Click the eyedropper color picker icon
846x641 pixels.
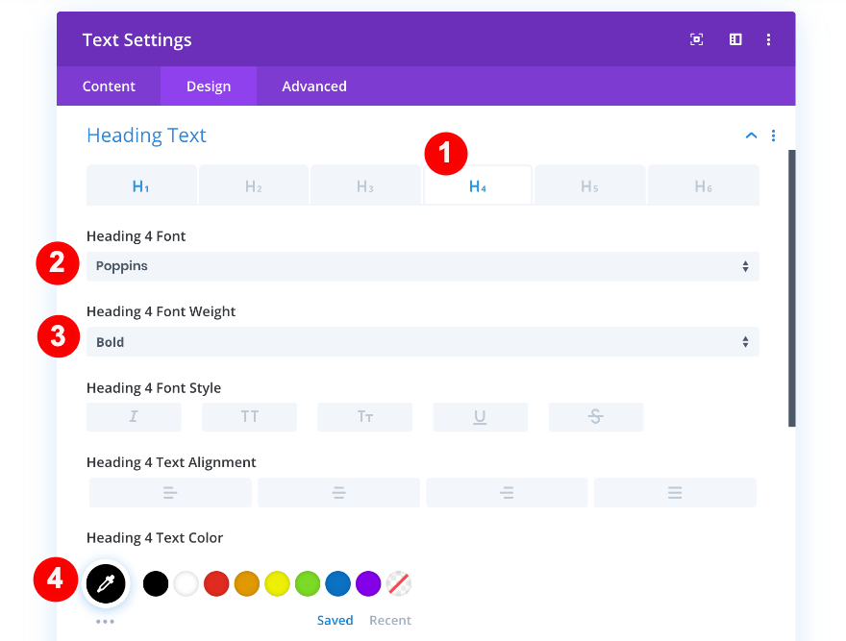[106, 583]
